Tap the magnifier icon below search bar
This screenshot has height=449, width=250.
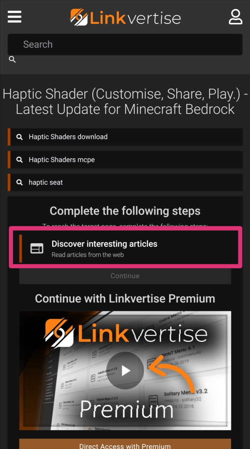click(x=12, y=59)
